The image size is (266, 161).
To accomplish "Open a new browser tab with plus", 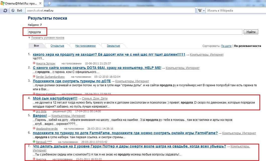I will click(x=49, y=3).
